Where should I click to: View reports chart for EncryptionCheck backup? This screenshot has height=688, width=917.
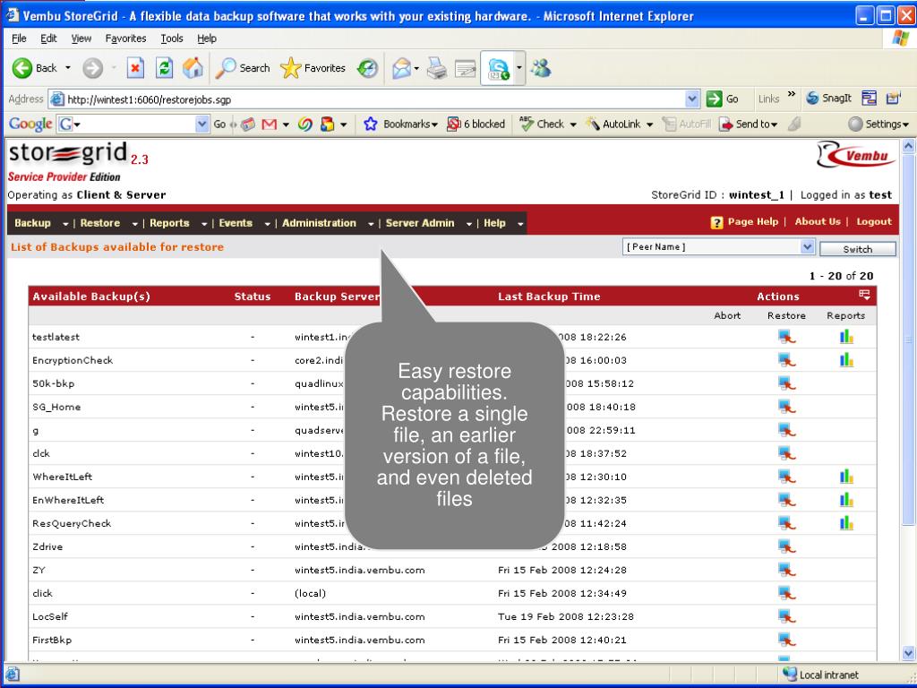pos(846,360)
